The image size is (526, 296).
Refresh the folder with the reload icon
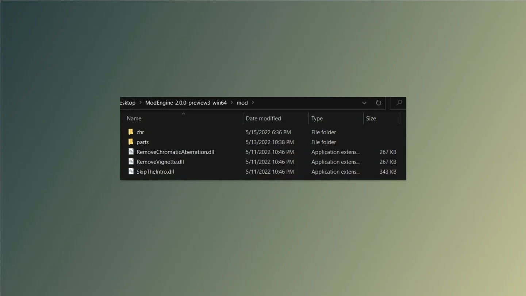pyautogui.click(x=379, y=103)
